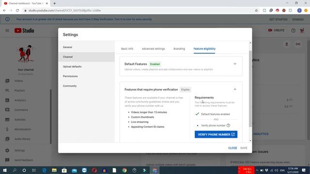Select General in Settings dialog

click(x=86, y=47)
